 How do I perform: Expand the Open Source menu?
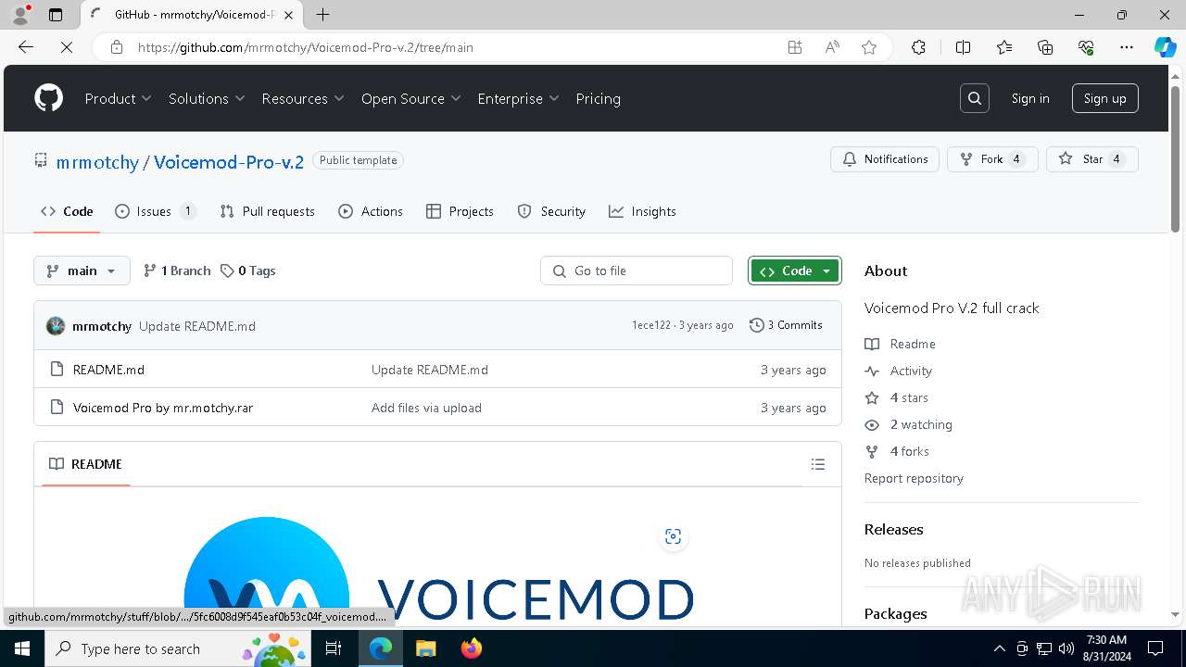click(411, 98)
